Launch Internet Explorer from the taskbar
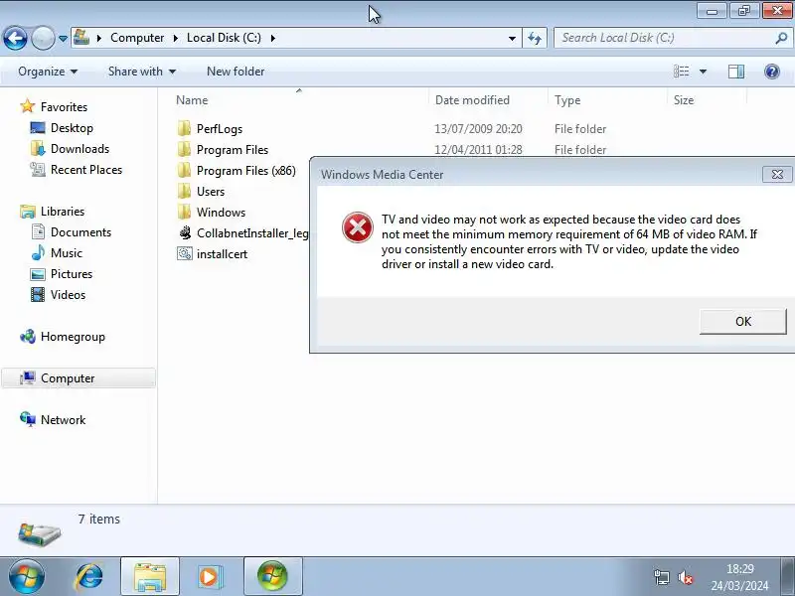795x596 pixels. pos(89,576)
